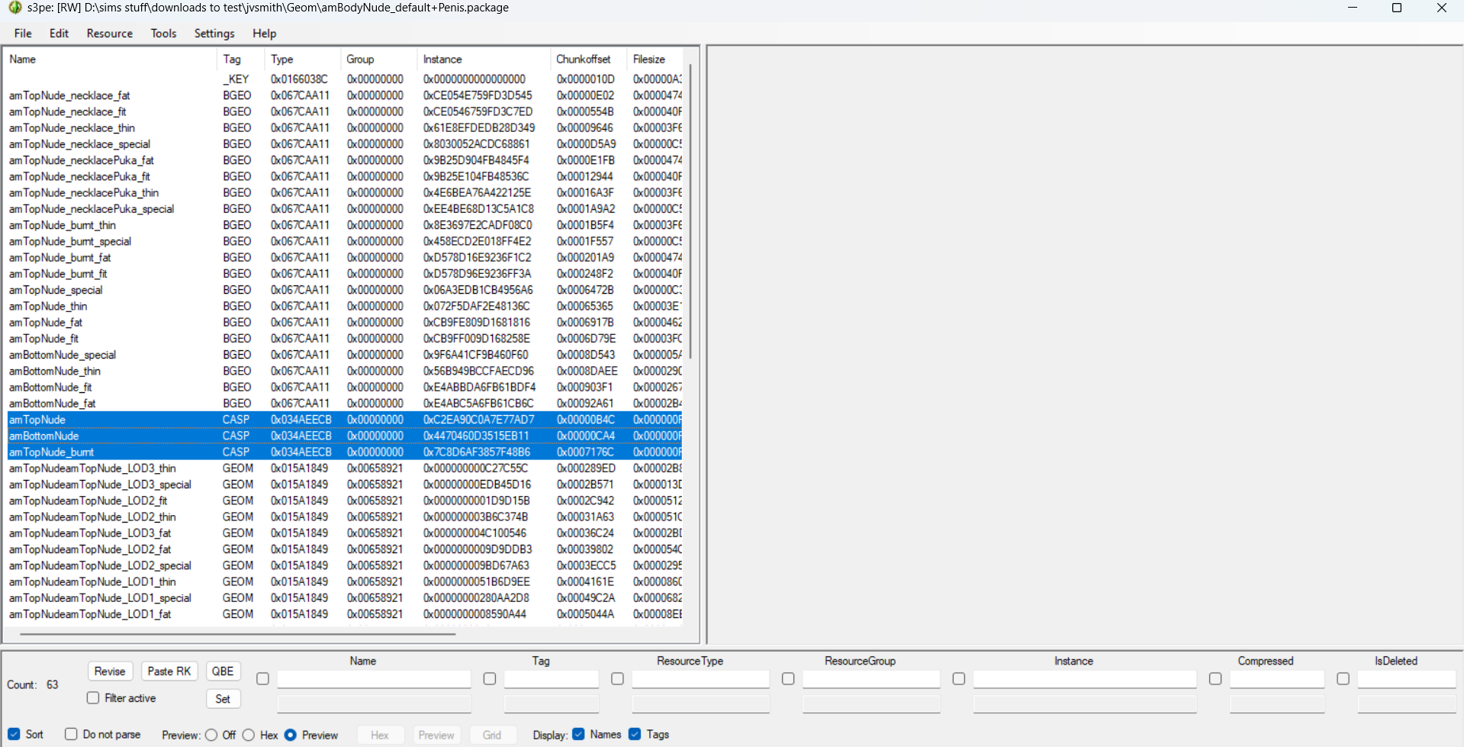
Task: Click the Chunkoffset column header
Action: 588,60
